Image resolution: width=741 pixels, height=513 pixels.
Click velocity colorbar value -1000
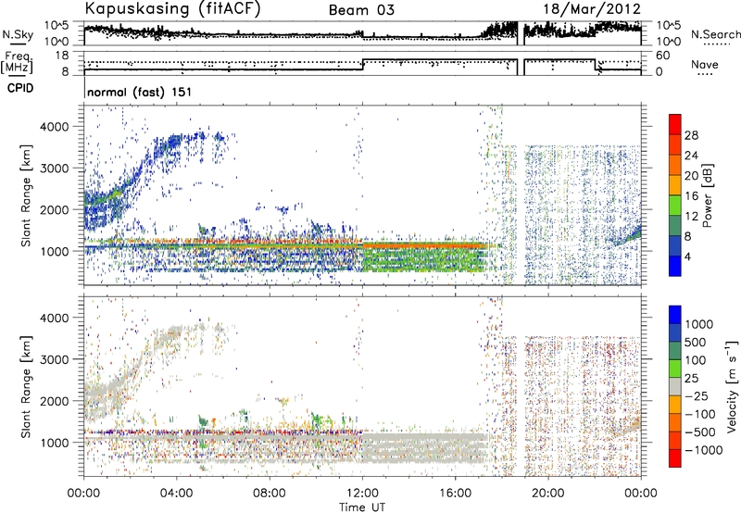click(x=703, y=450)
